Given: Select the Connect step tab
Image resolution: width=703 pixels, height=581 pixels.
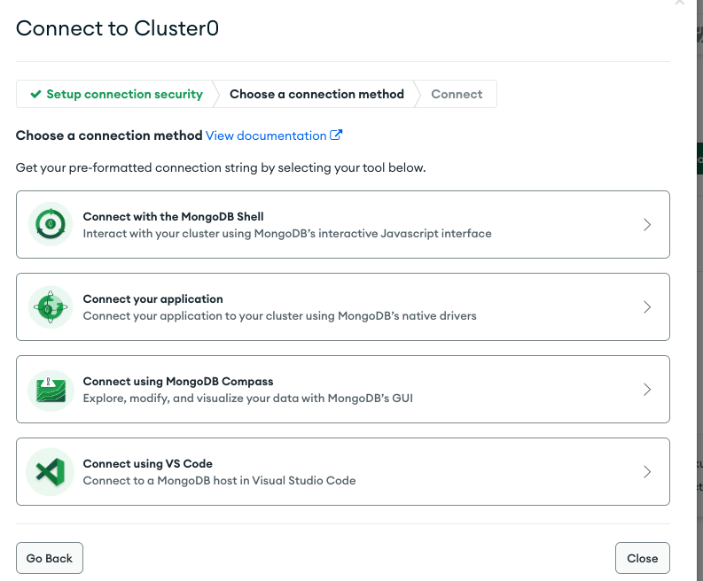Looking at the screenshot, I should point(457,94).
